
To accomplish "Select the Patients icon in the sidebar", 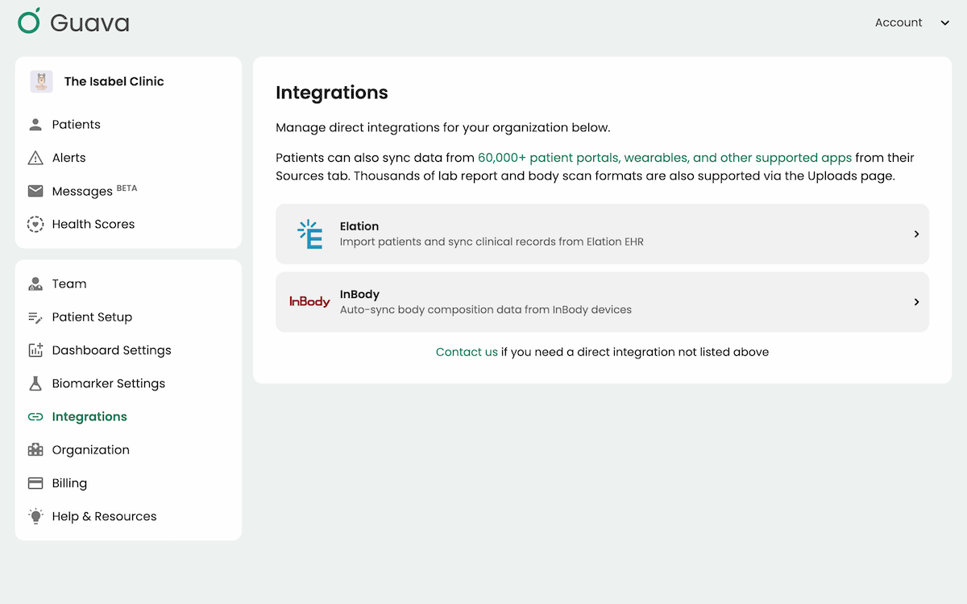I will pyautogui.click(x=35, y=124).
